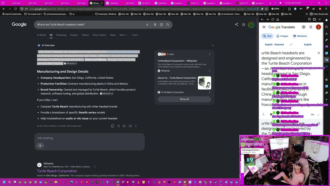Screen dimensions: 330x186
Task: Open the About Us headset thumbnail
Action: click(x=204, y=83)
